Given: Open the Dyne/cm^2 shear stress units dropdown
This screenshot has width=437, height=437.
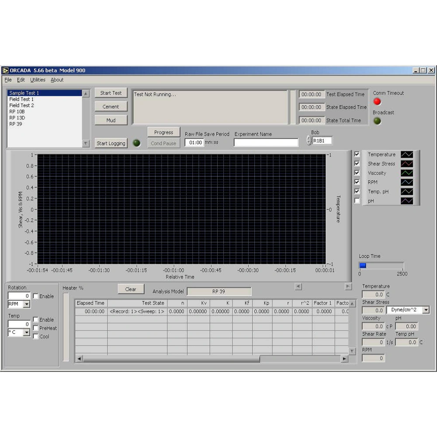Looking at the screenshot, I should coord(426,310).
